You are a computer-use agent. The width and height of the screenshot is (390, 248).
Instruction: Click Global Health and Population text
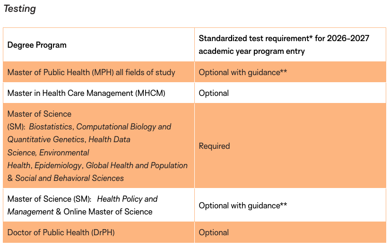[137, 165]
